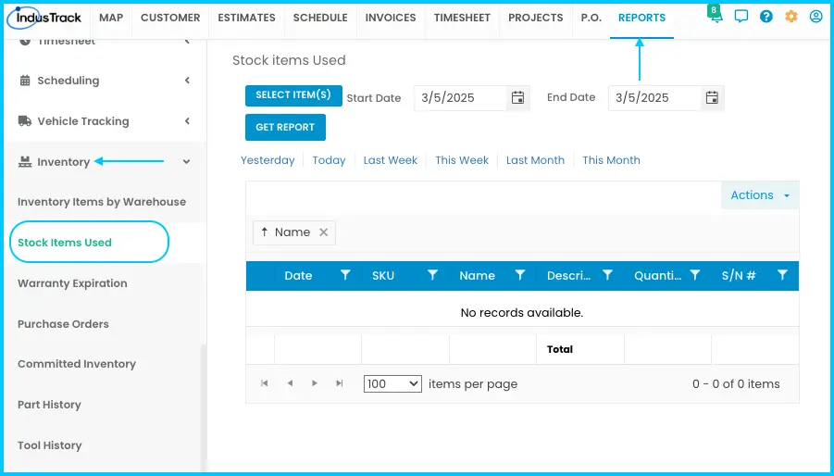Filter the Name column

pyautogui.click(x=519, y=275)
